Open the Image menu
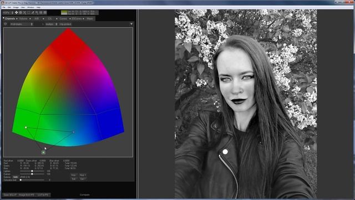 [x=16, y=7]
